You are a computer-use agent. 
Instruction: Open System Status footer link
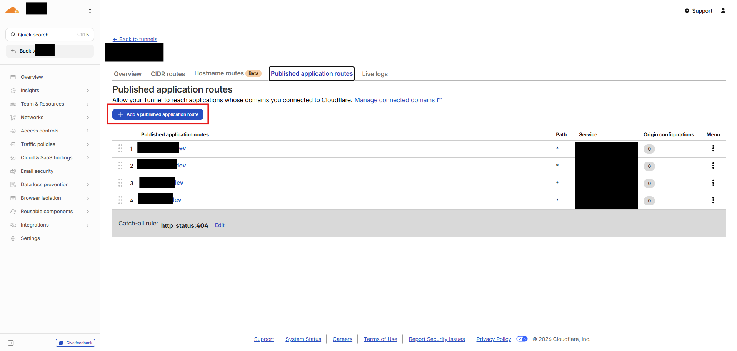tap(303, 339)
